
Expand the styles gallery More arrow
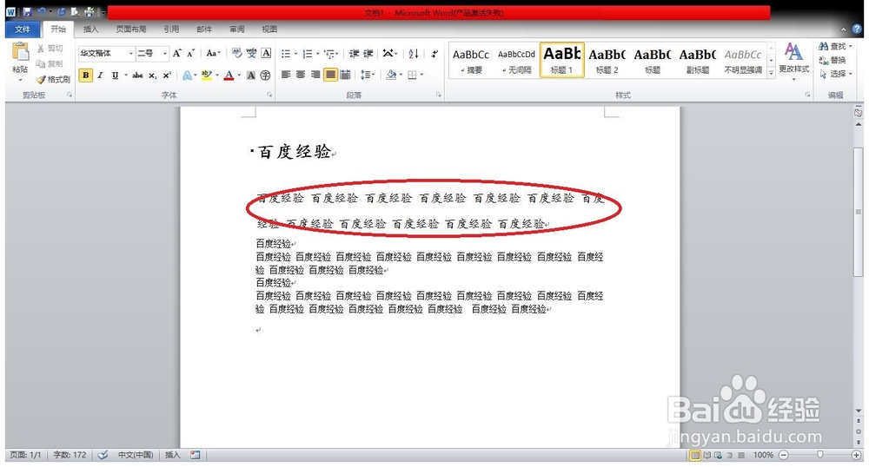tap(771, 73)
